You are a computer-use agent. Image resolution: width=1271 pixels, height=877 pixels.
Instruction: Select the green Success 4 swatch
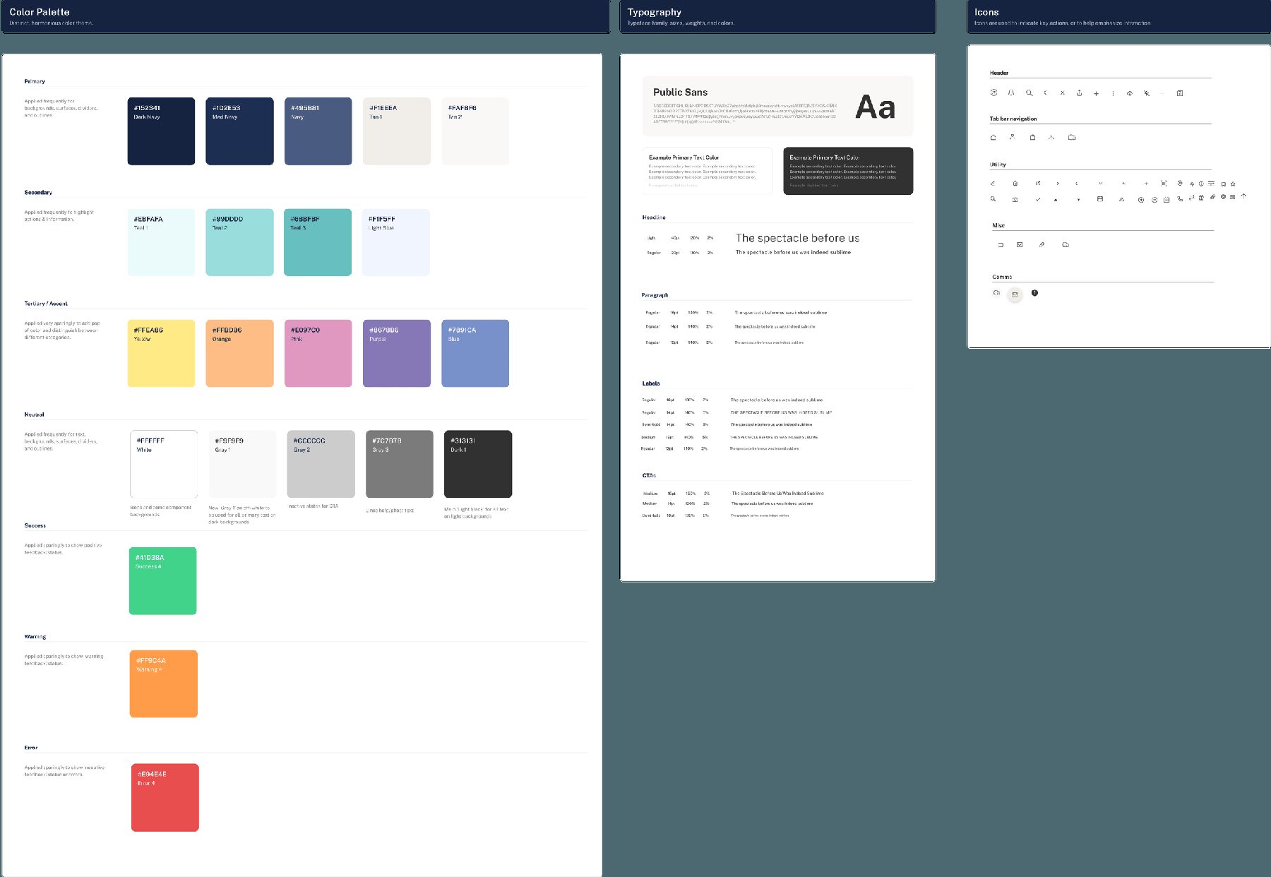[x=163, y=580]
